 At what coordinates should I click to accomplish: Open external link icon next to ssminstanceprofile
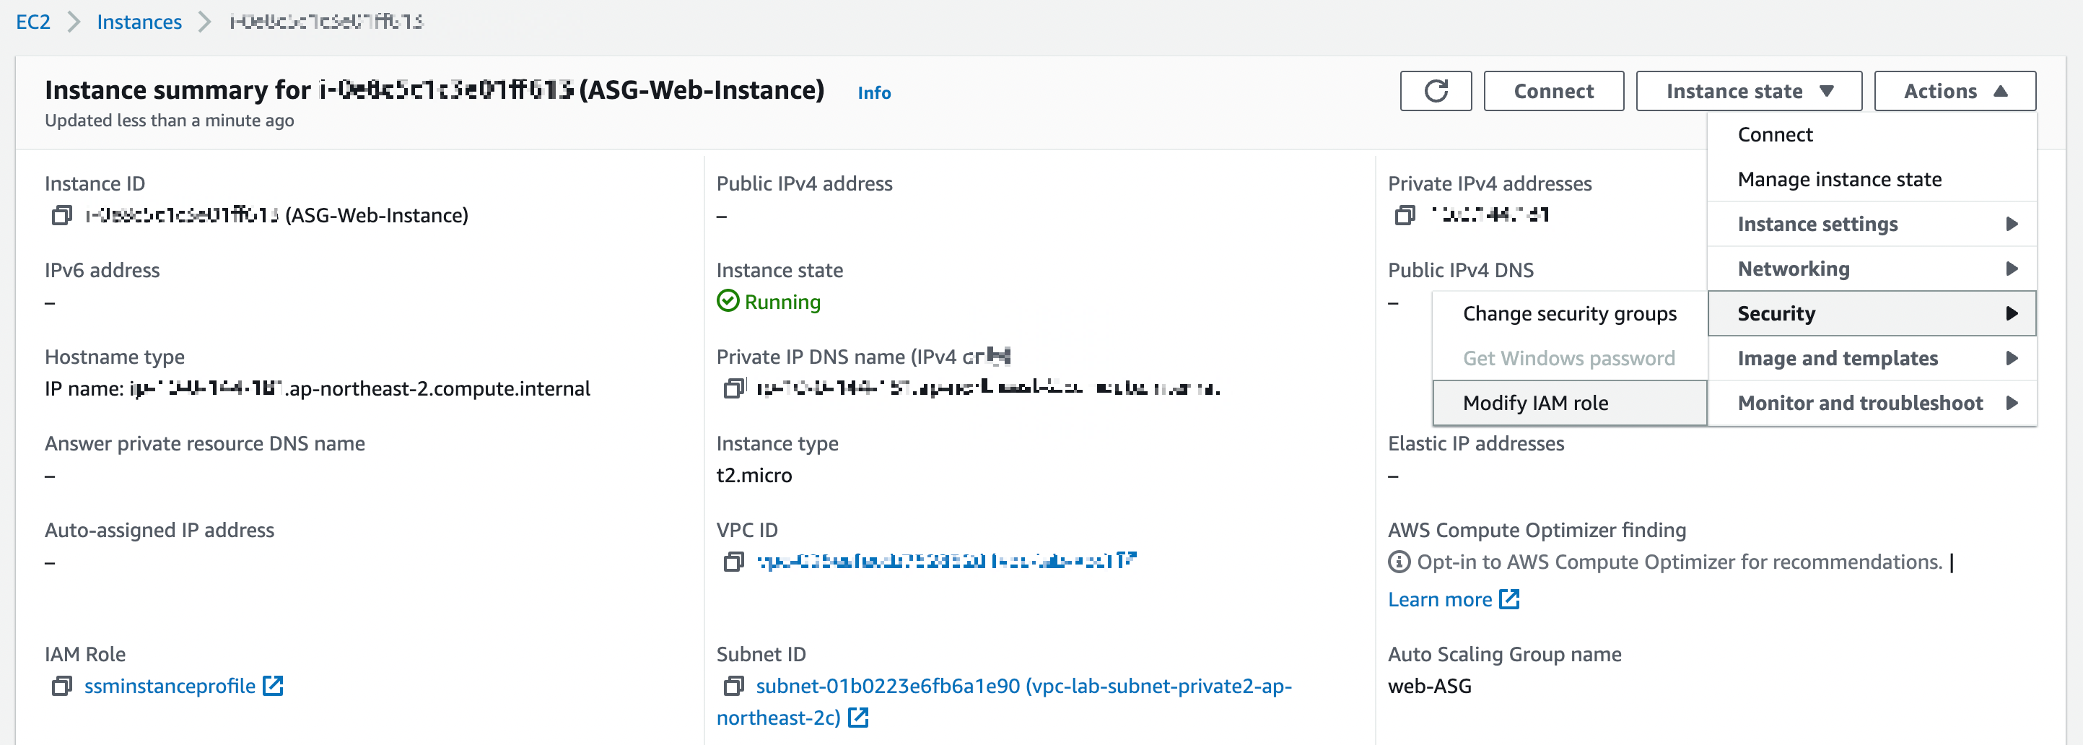click(274, 686)
